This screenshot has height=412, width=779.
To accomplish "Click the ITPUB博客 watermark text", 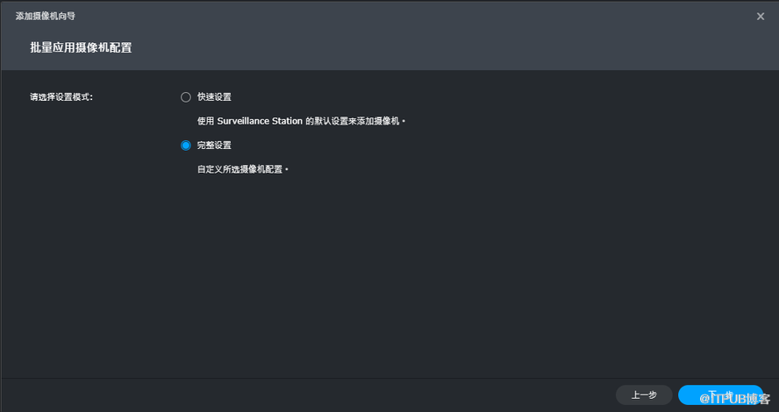I will pyautogui.click(x=735, y=399).
